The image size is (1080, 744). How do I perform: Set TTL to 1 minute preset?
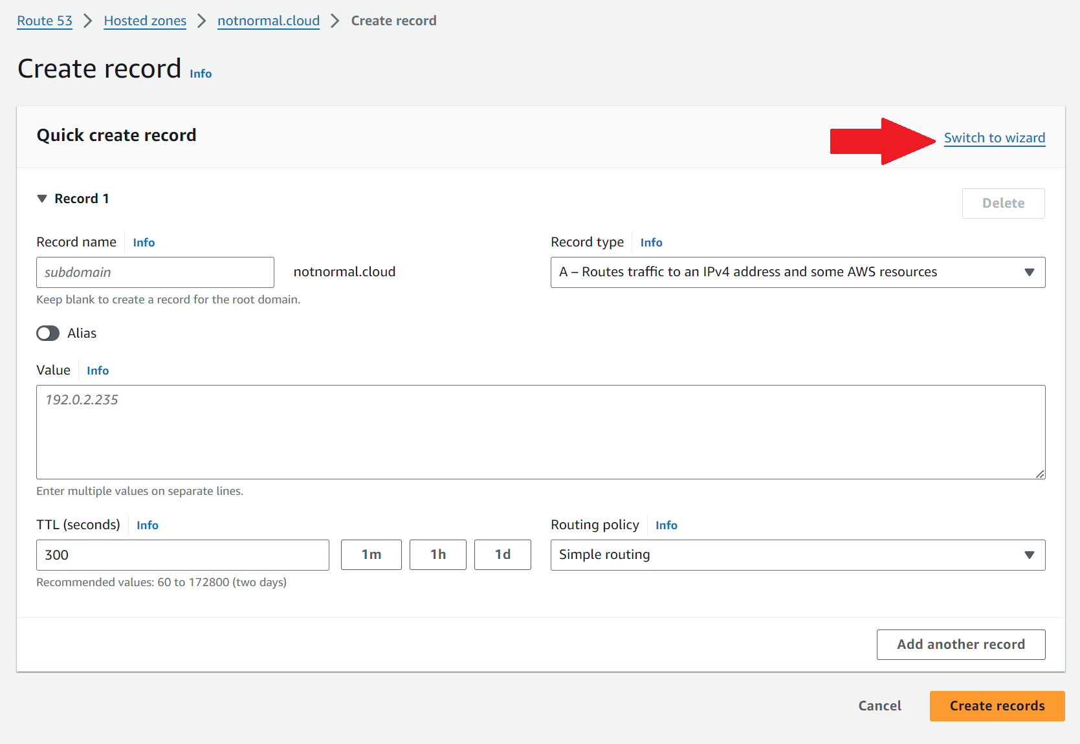(371, 554)
